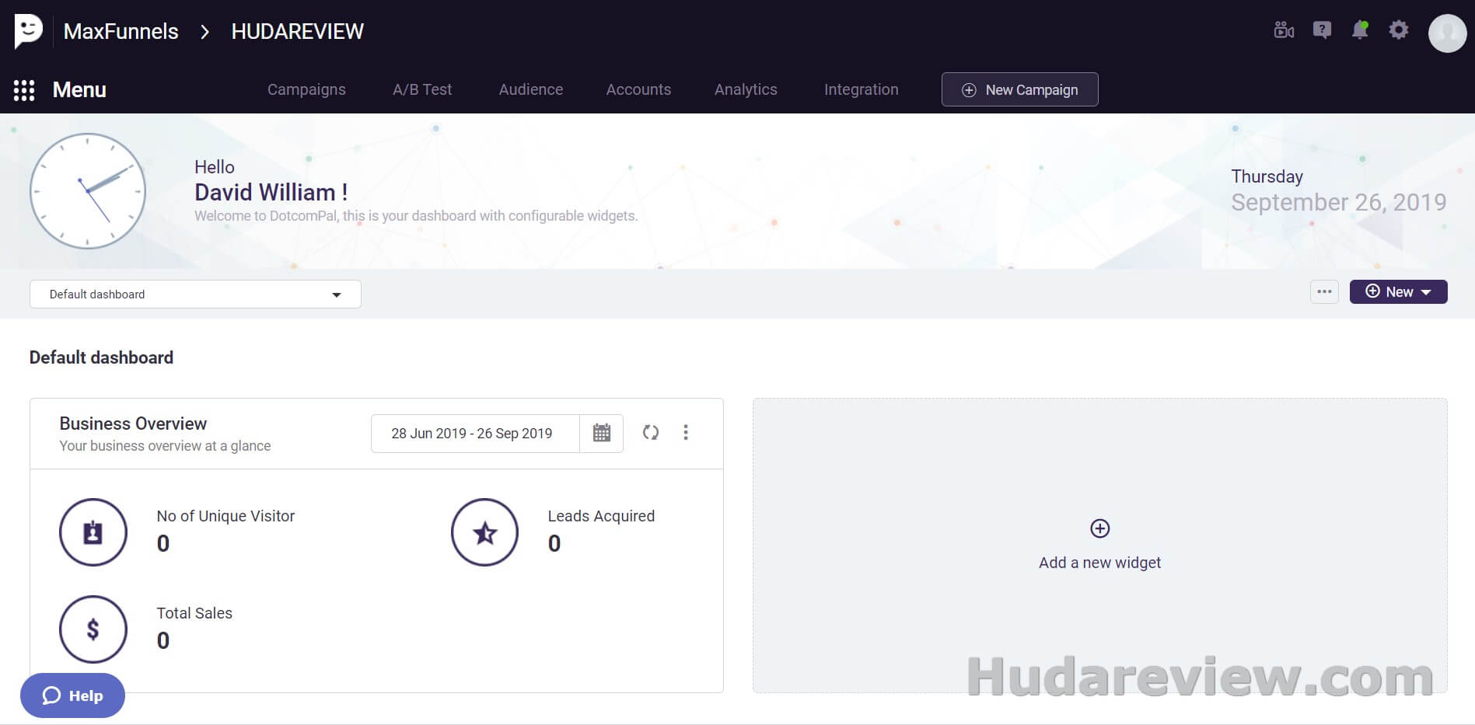This screenshot has height=725, width=1475.
Task: Click the plus icon in the empty widget
Action: point(1099,528)
